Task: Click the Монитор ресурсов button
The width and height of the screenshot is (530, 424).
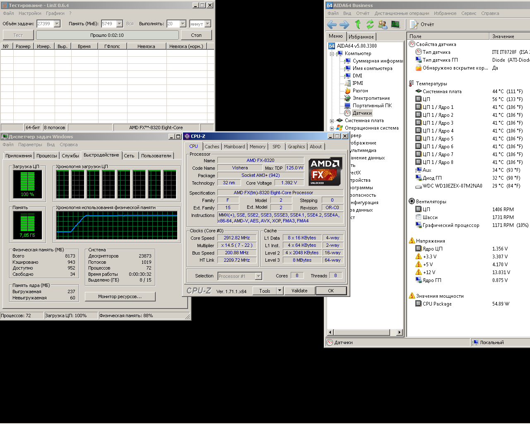Action: click(120, 296)
